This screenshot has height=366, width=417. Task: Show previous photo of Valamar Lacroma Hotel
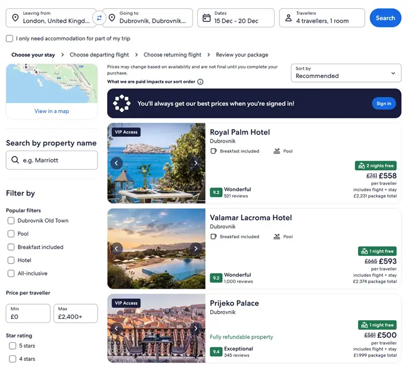click(117, 249)
